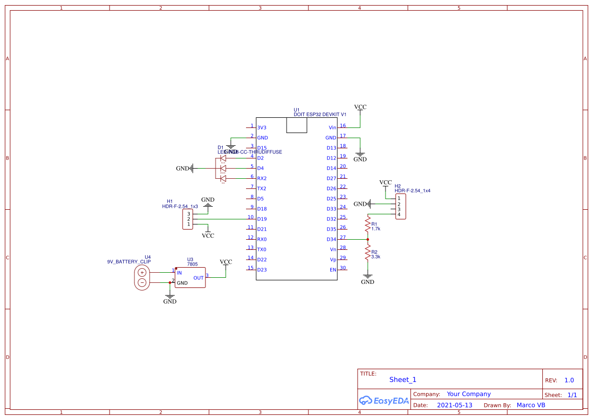Click the EasyEDA logo in the title block
Screen dimensions: 593x420
383,401
